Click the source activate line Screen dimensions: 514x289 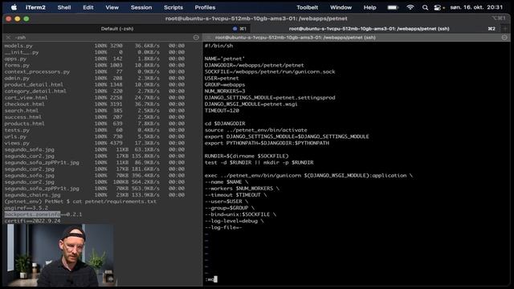[x=255, y=130]
